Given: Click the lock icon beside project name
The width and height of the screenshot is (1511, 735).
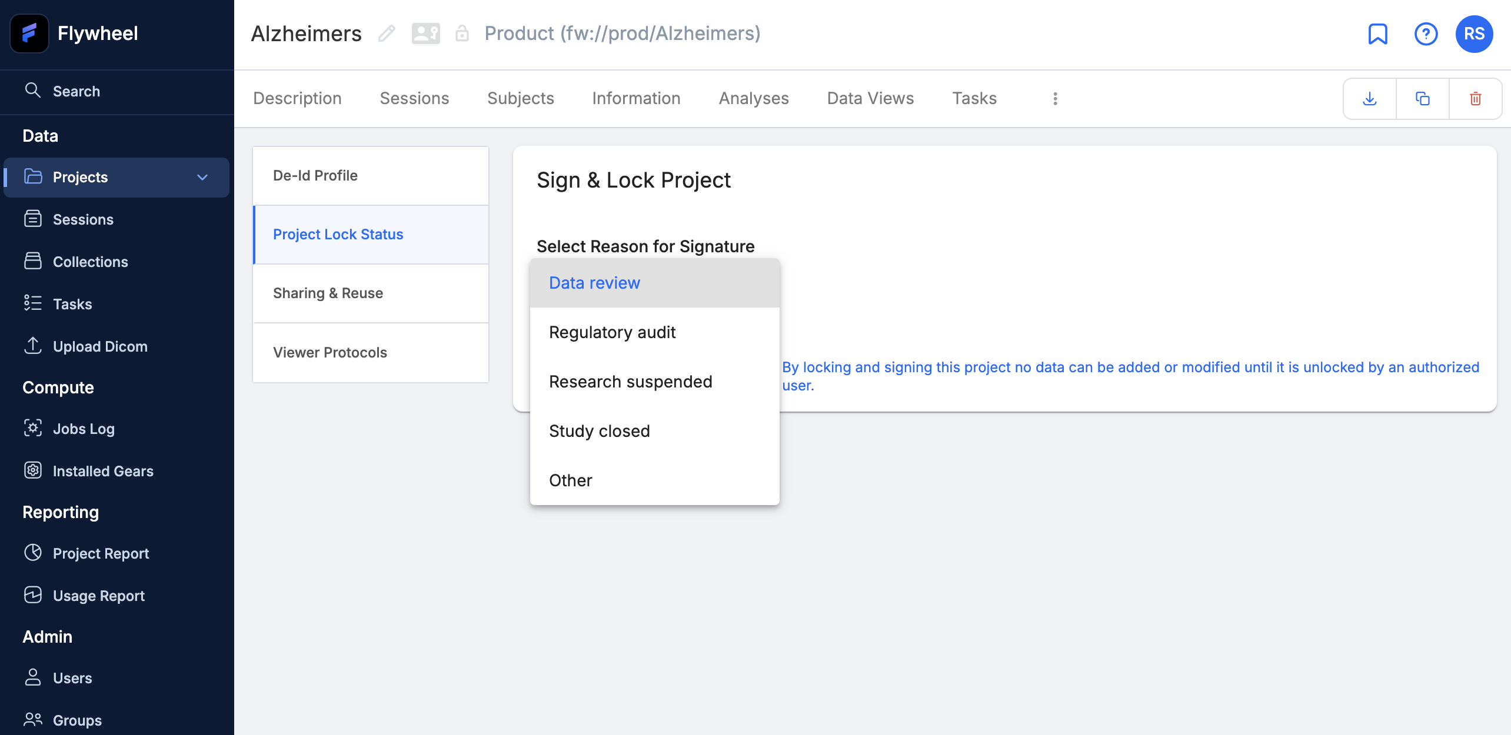Looking at the screenshot, I should click(x=462, y=34).
